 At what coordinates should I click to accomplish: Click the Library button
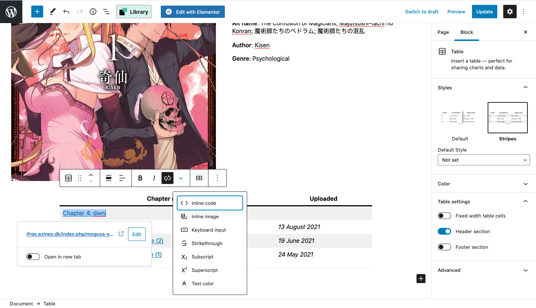click(x=134, y=12)
